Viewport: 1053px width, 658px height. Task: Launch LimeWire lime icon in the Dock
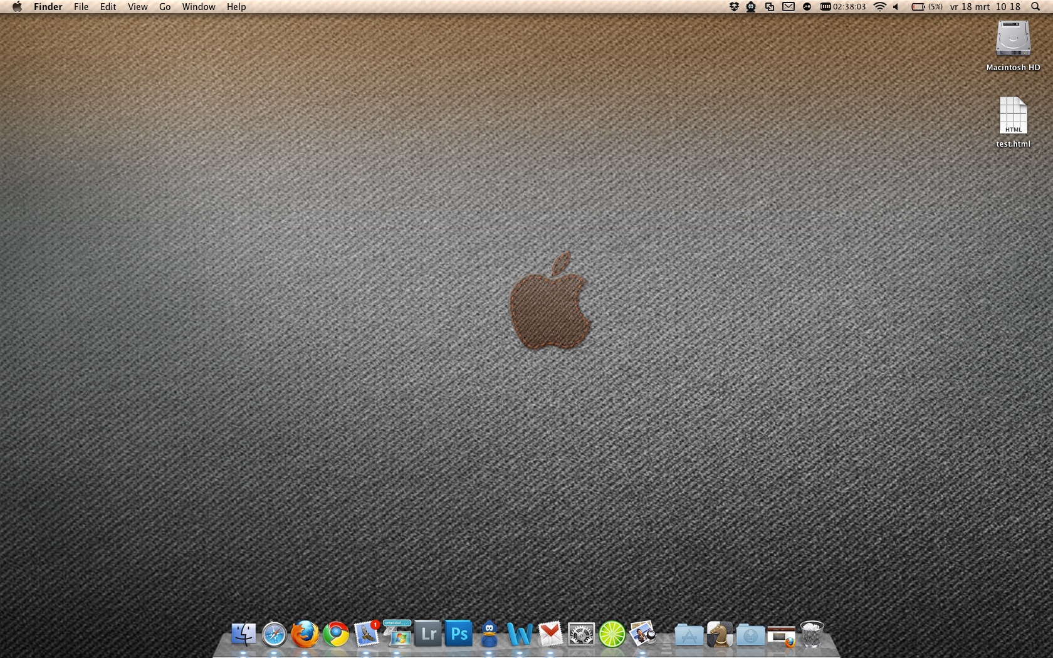point(612,634)
